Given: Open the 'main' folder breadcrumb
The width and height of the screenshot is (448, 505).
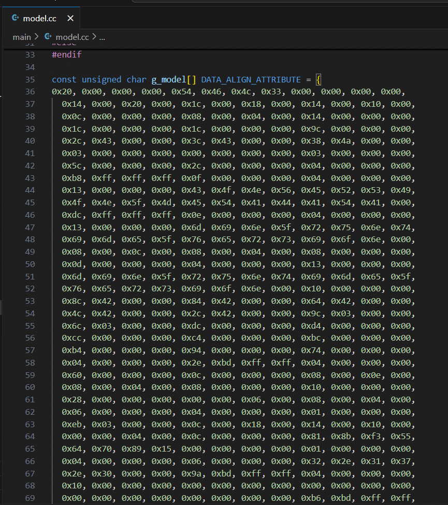Looking at the screenshot, I should 22,37.
